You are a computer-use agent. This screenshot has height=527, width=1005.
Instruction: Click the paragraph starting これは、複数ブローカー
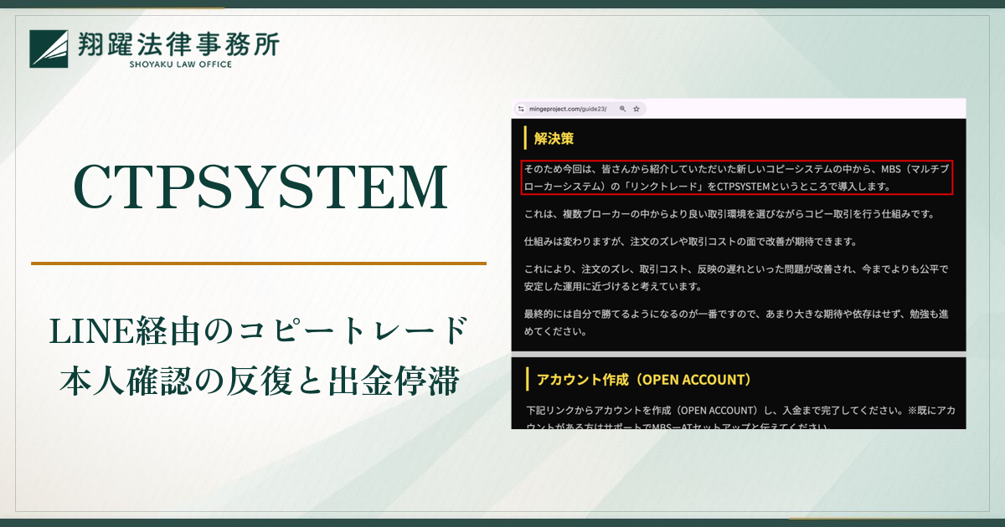pos(728,213)
